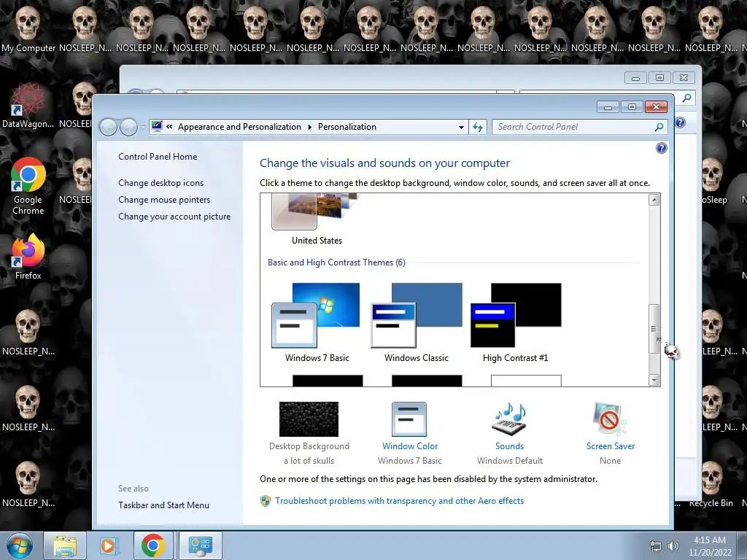Open the recent pages dropdown next to Forward
Screen dimensions: 747x560
[x=142, y=127]
